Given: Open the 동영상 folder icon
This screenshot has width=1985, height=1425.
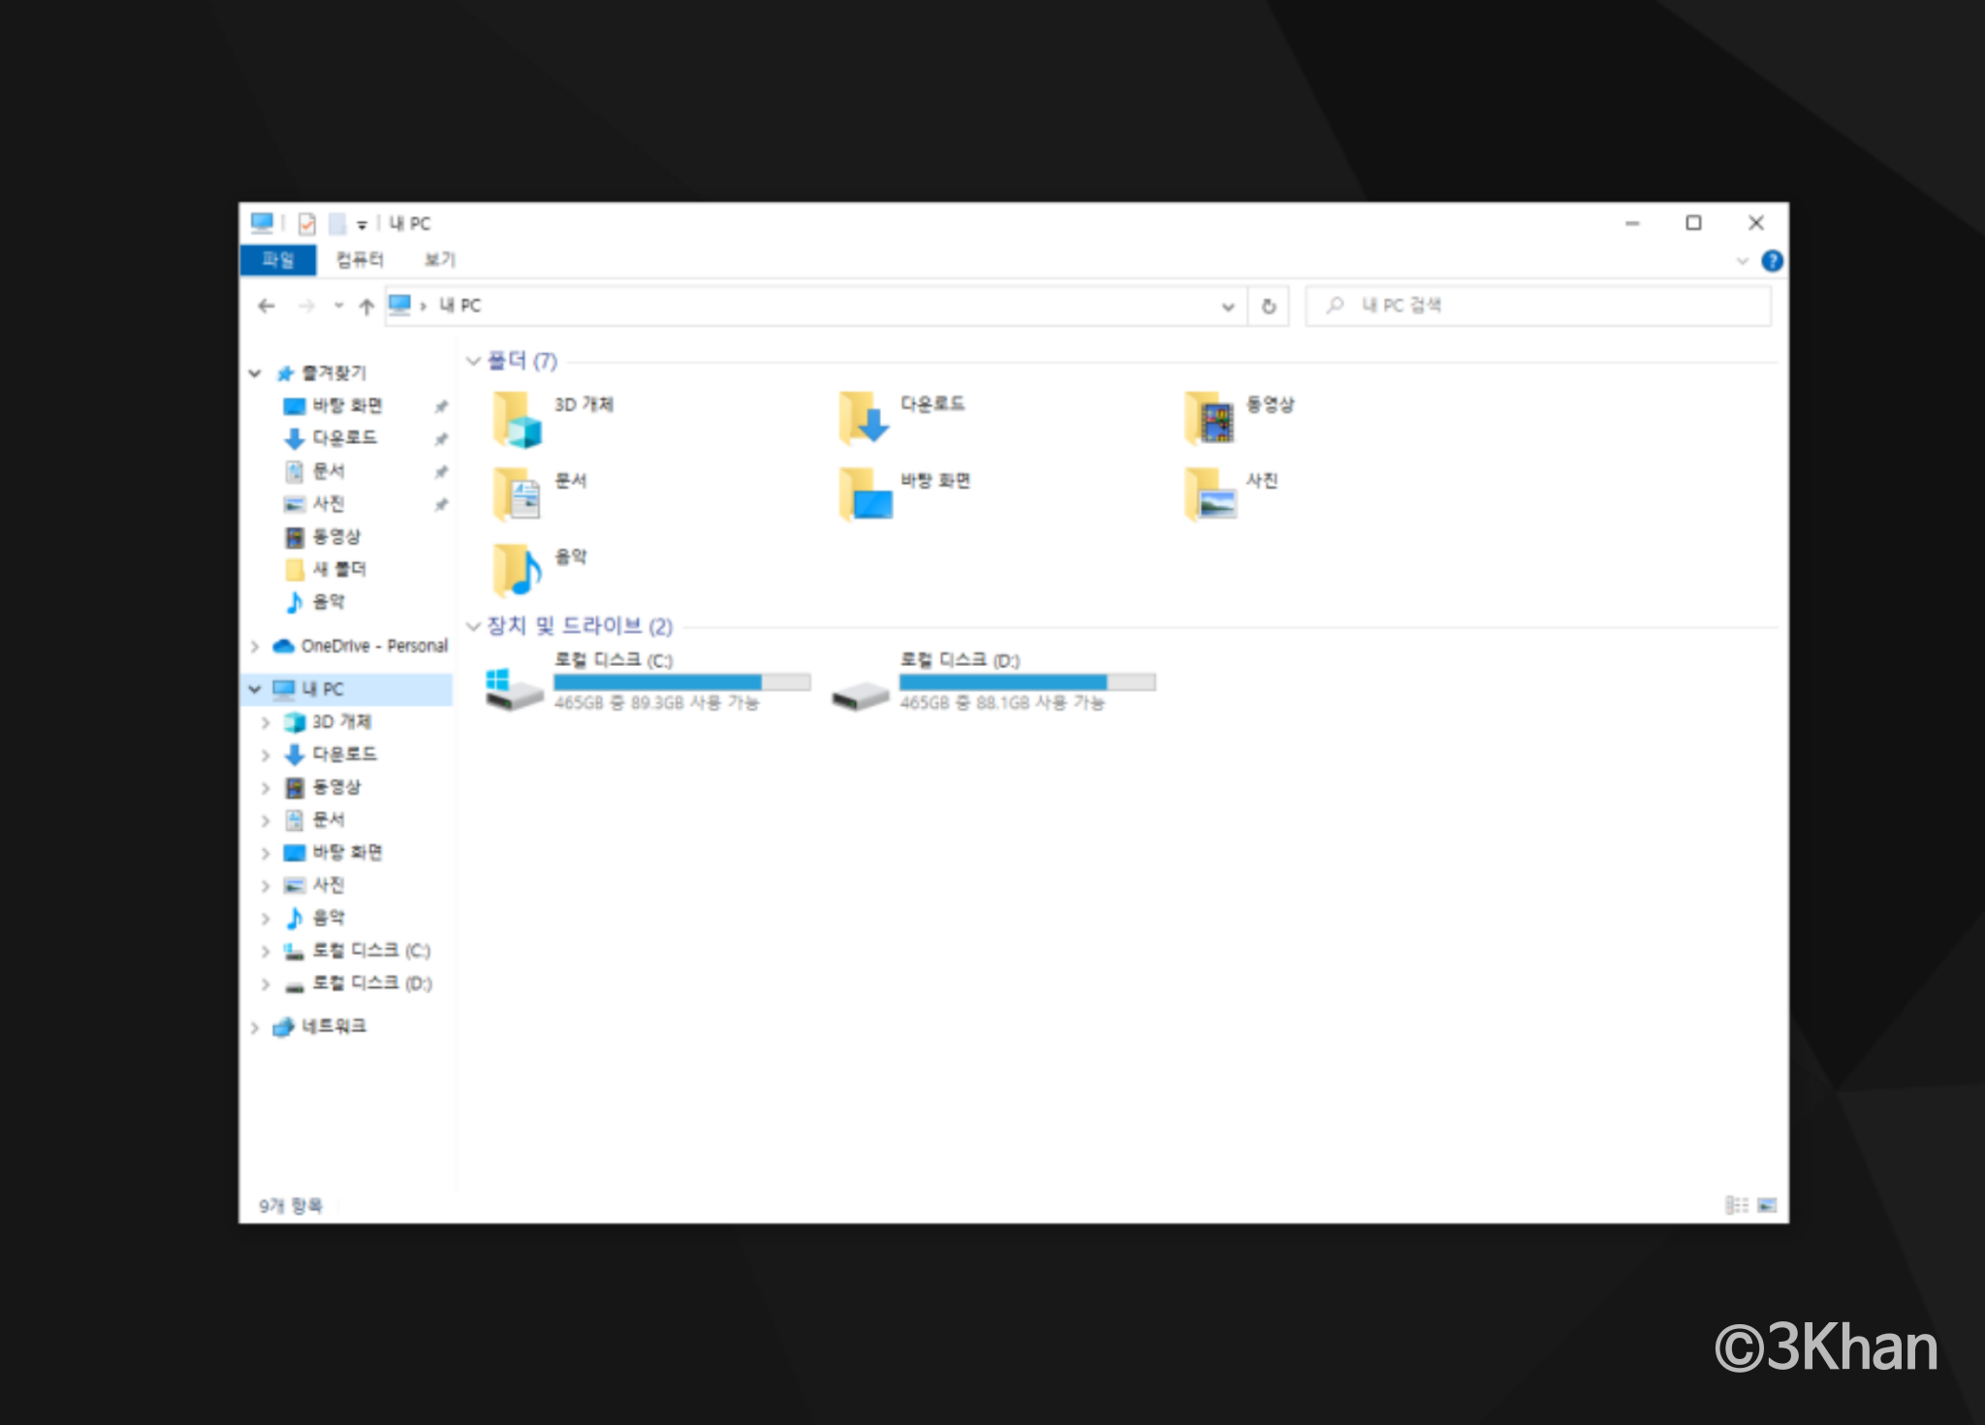Looking at the screenshot, I should click(x=1210, y=419).
